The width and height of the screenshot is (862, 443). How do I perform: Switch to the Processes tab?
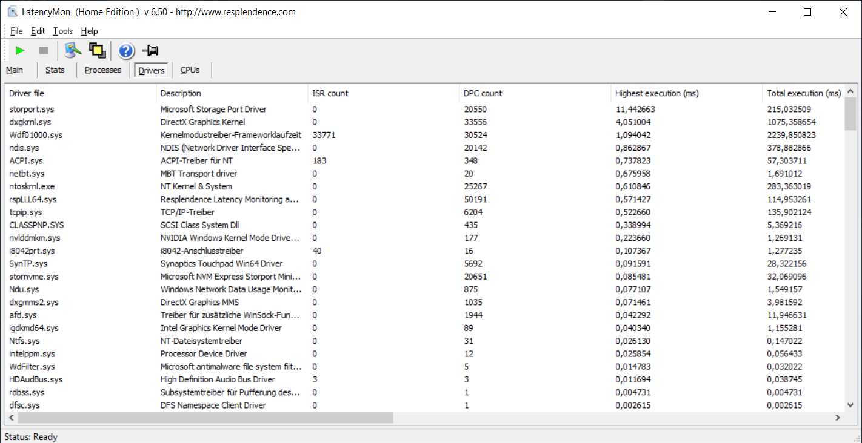103,70
